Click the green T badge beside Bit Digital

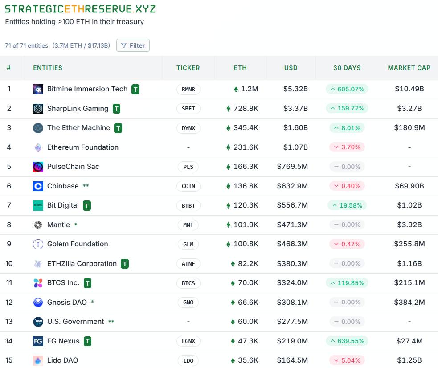[87, 206]
